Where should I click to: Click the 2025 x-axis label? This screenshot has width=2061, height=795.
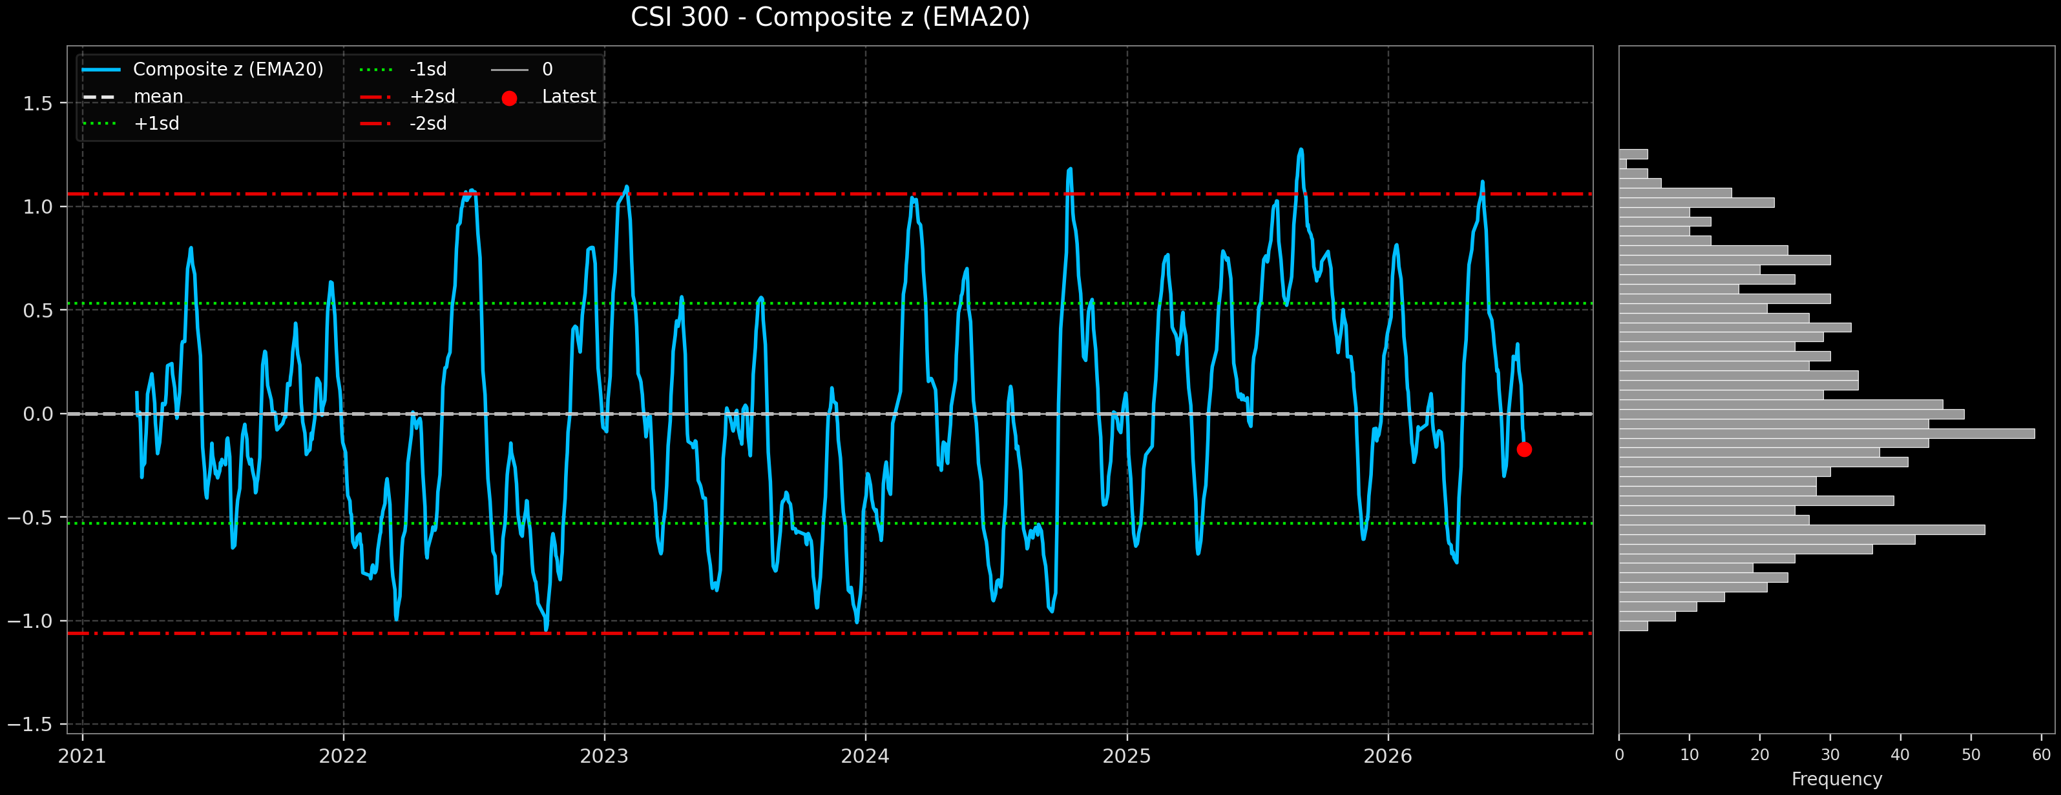click(1127, 757)
